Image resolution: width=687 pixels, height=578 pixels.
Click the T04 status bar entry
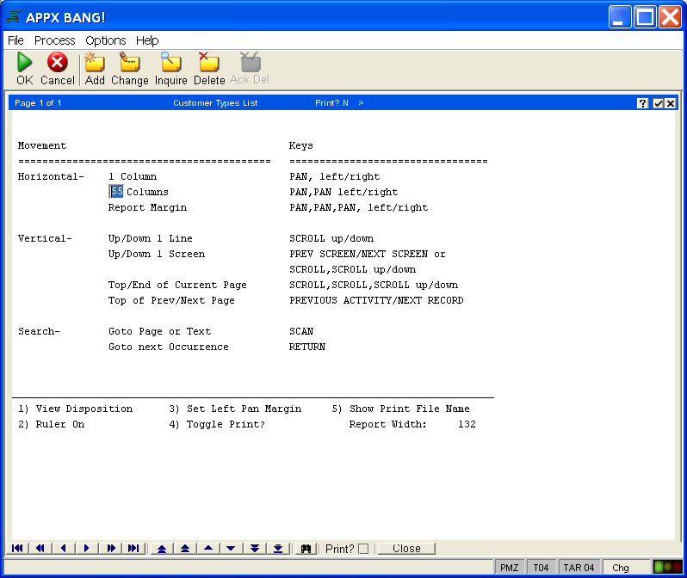[541, 568]
